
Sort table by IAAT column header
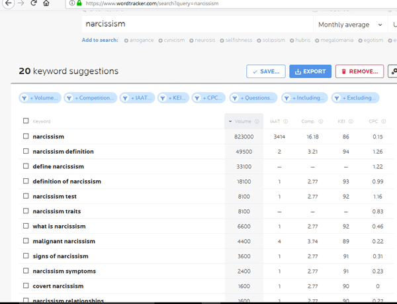pos(275,121)
